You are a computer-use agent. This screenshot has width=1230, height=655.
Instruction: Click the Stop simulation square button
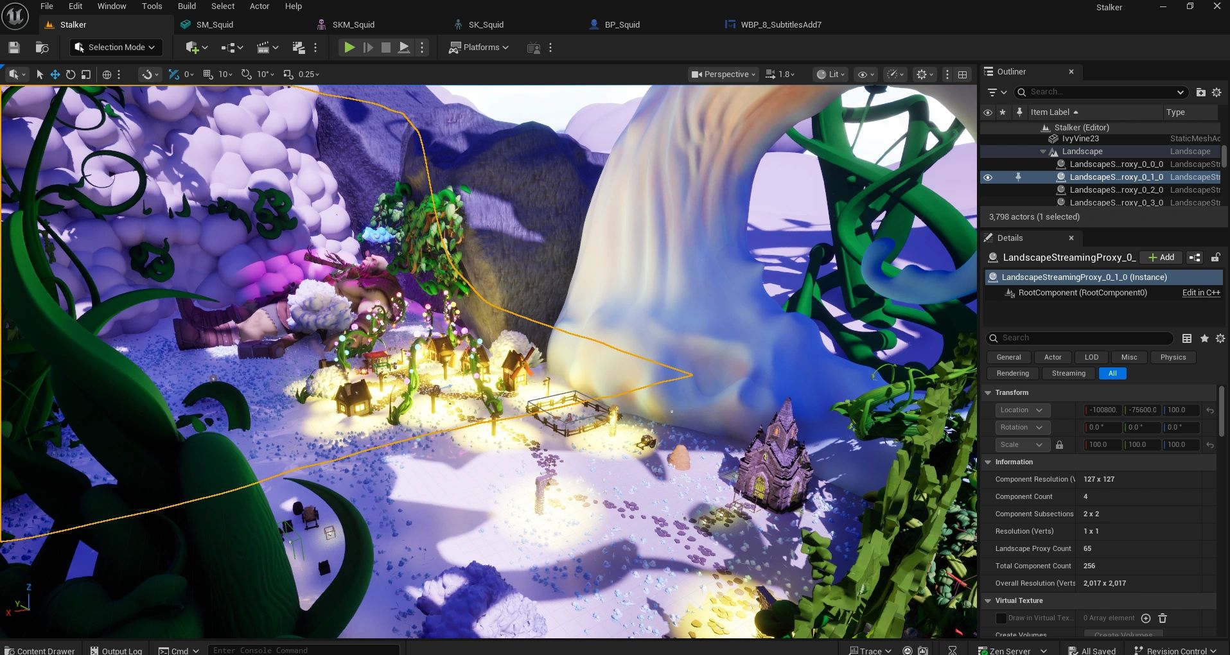point(385,48)
